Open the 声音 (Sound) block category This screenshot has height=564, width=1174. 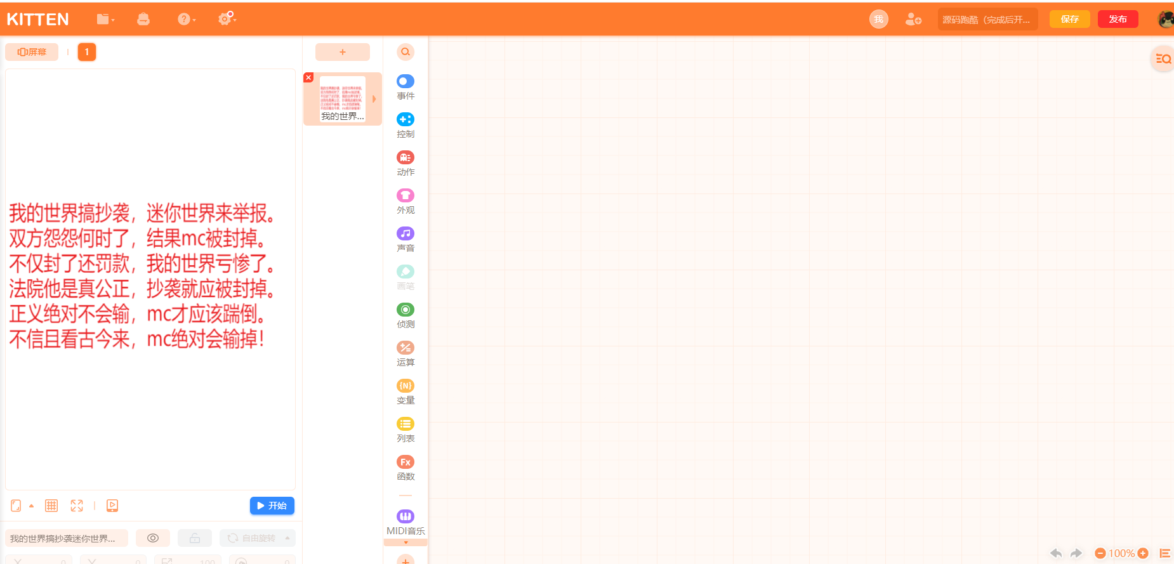click(x=406, y=240)
